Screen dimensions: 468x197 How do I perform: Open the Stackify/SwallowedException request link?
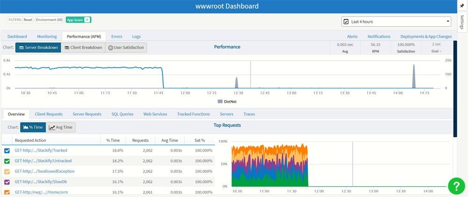pyautogui.click(x=44, y=171)
